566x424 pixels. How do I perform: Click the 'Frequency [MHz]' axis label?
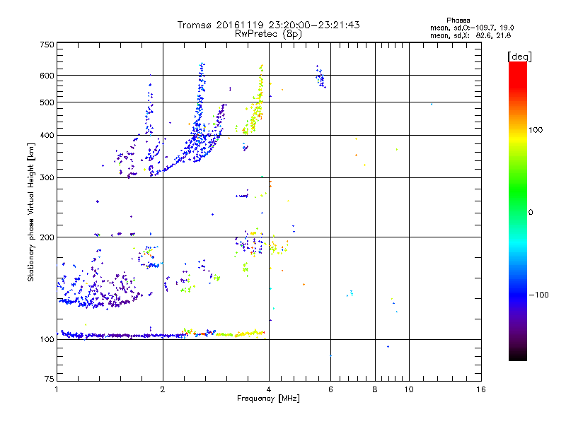[268, 399]
